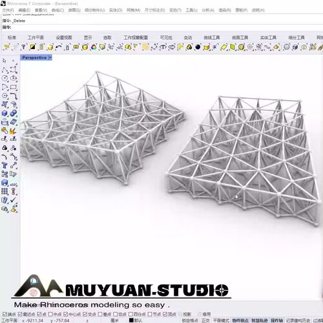Toggle the 交点 osnap checkbox

85,314
